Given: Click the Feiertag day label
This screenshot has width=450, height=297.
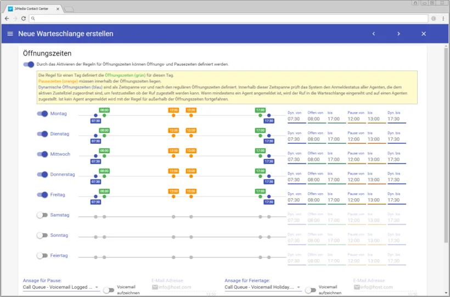Looking at the screenshot, I should coord(59,256).
